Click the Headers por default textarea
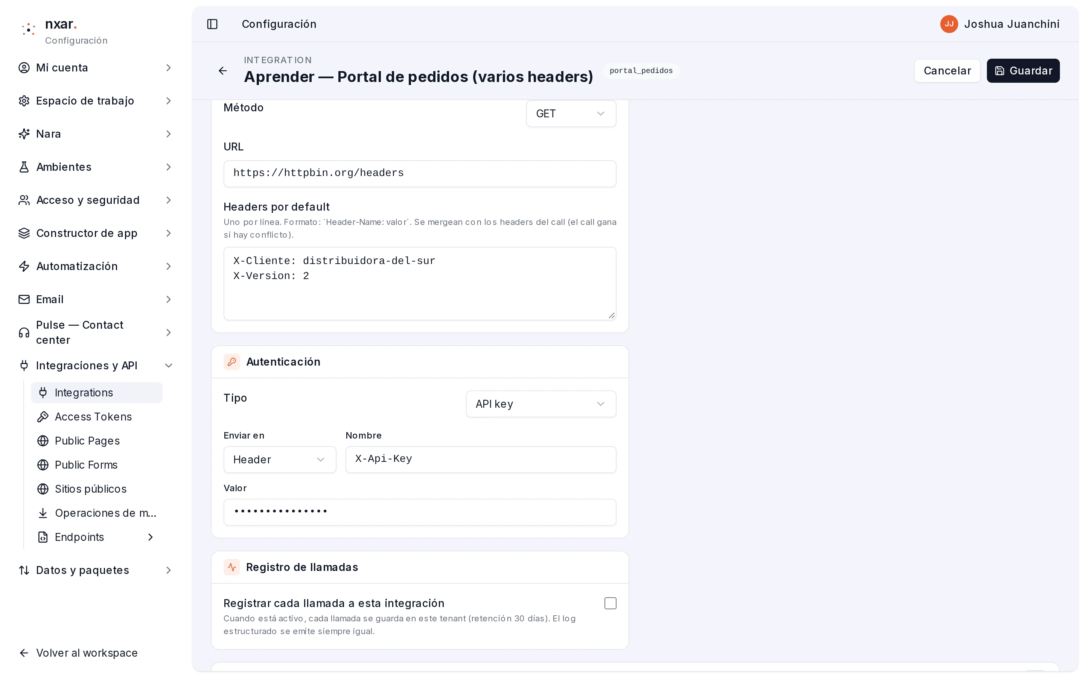Viewport: 1084px width, 677px height. 420,284
